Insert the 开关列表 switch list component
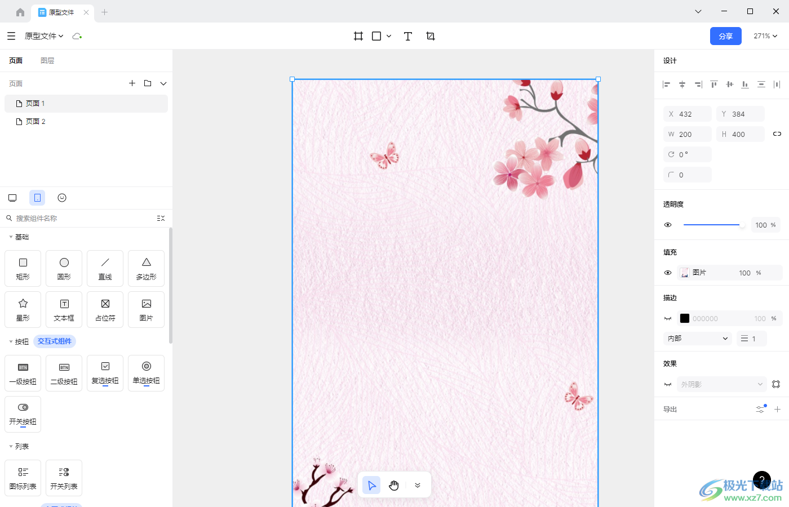Screen dimensions: 789x507 tap(64, 478)
